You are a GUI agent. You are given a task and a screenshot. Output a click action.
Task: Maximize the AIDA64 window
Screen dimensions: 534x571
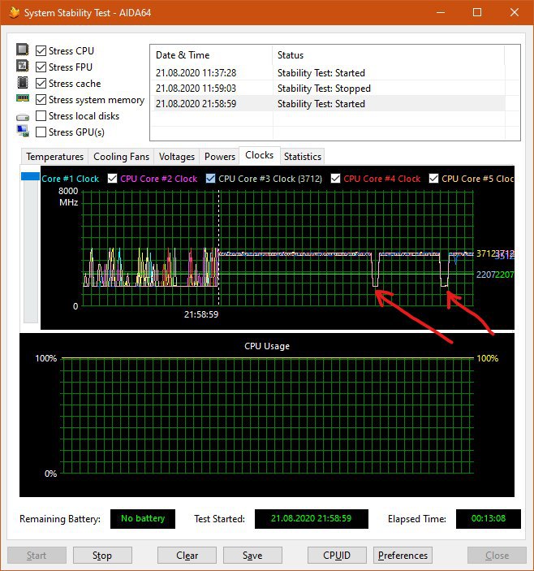tap(477, 12)
